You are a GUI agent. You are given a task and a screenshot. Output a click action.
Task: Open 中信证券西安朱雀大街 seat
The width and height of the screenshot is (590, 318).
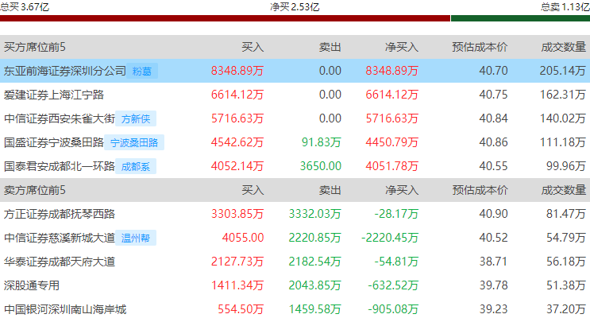click(x=60, y=118)
